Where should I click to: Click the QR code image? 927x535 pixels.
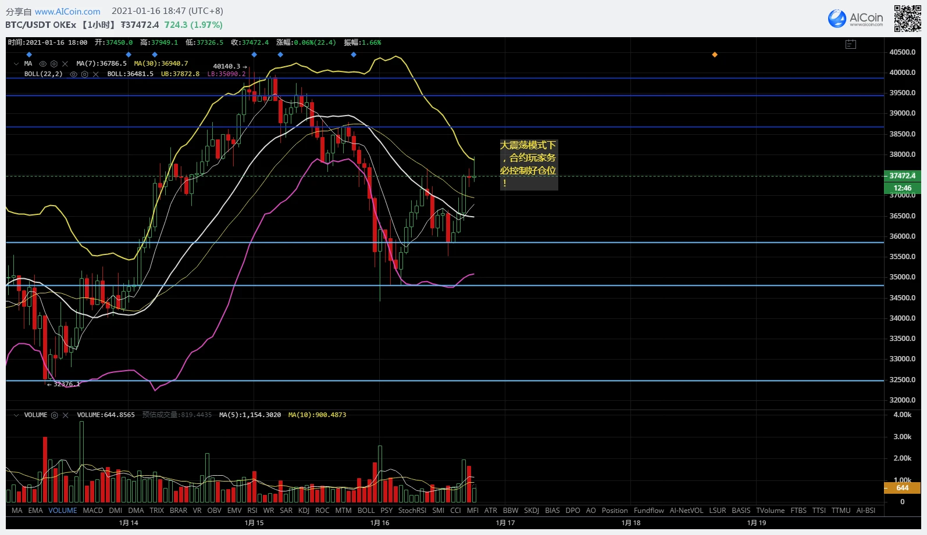(907, 19)
